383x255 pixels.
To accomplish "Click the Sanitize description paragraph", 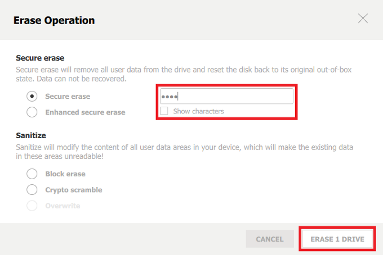I will tap(184, 152).
